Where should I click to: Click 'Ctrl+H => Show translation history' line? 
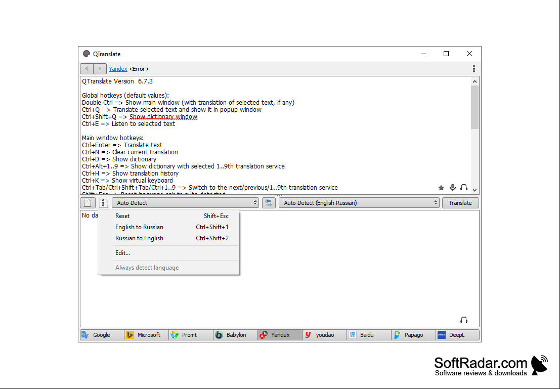(x=131, y=173)
